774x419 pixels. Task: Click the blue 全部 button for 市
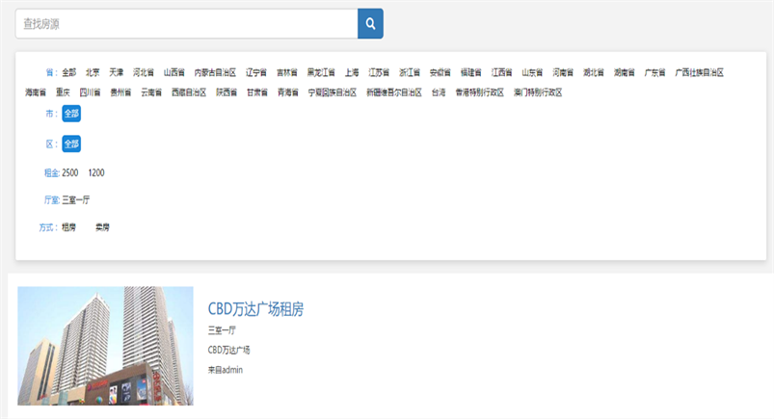click(x=71, y=114)
